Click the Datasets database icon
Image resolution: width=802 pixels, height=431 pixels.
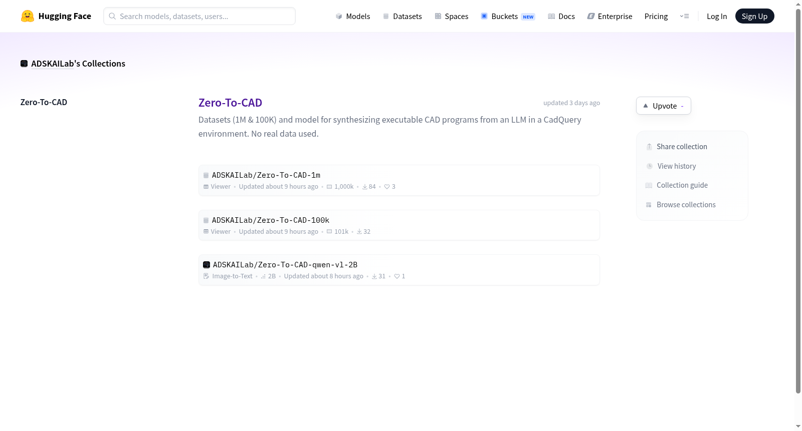[x=386, y=16]
